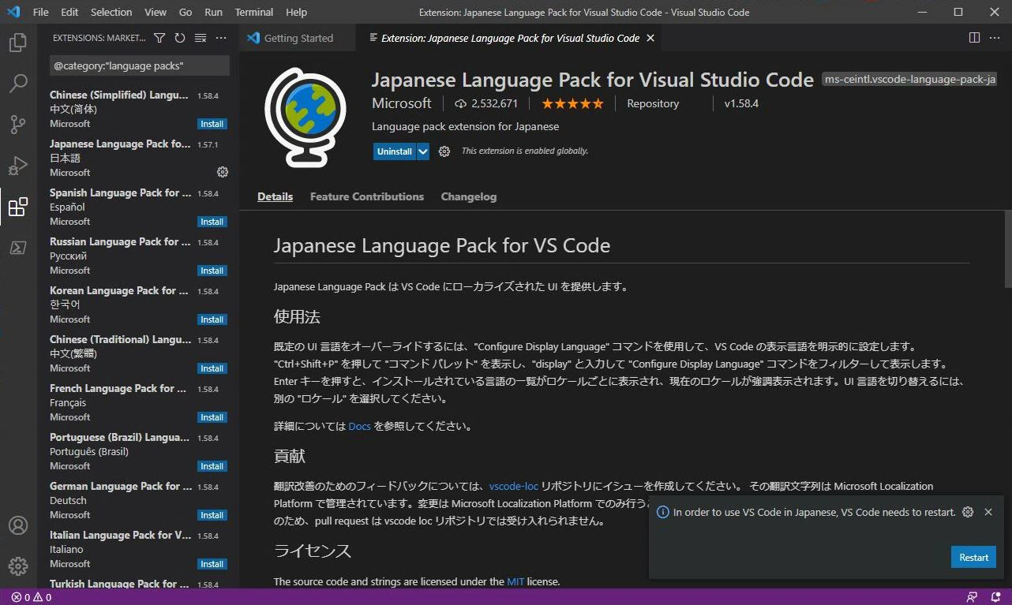Click the Japanese Language Pack globe icon
1012x605 pixels.
(305, 118)
